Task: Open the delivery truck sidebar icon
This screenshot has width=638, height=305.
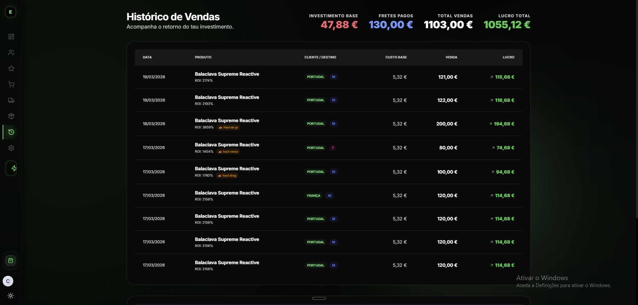Action: click(x=11, y=100)
